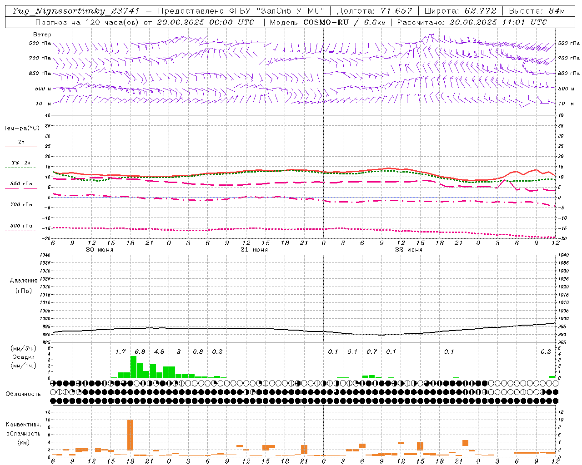The width and height of the screenshot is (582, 465).
Task: Click the Облачность row label
Action: [x=23, y=394]
